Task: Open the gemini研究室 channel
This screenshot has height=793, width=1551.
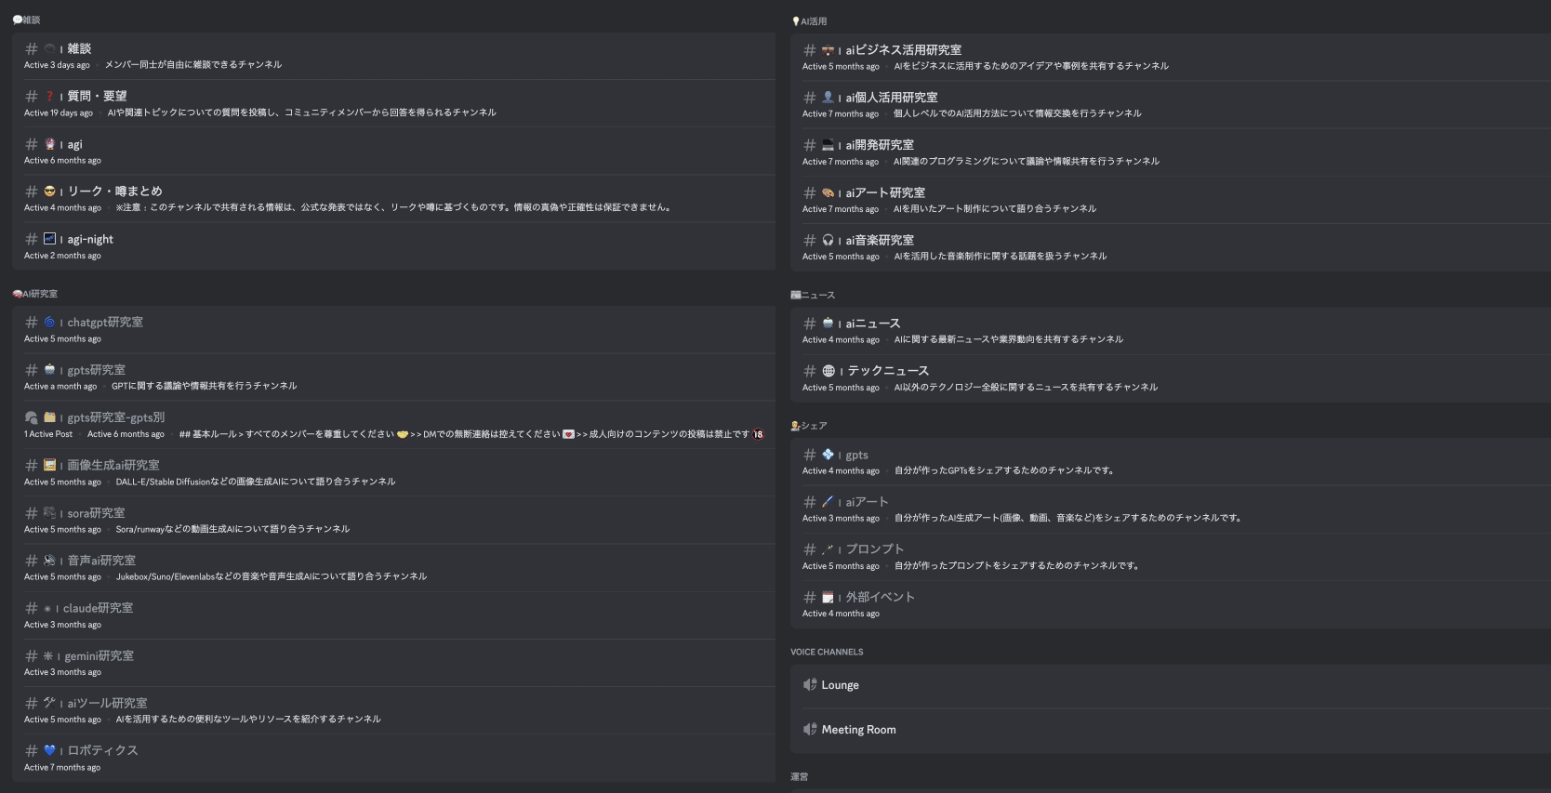Action: [99, 656]
